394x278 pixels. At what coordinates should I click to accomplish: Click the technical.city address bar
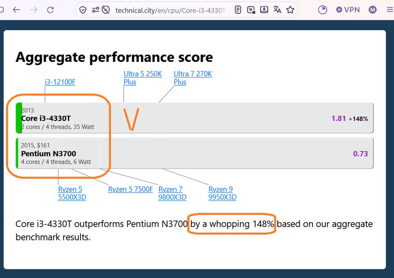[x=170, y=10]
